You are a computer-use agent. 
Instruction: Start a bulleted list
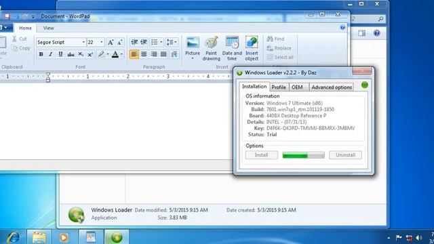155,42
